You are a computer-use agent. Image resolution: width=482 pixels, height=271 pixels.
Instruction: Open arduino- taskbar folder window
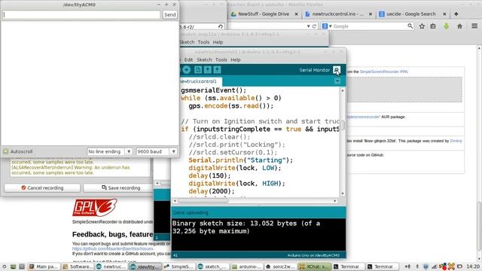tap(246, 266)
